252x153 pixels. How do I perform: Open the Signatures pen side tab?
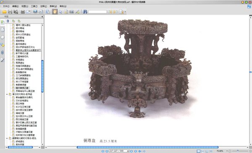point(3,60)
